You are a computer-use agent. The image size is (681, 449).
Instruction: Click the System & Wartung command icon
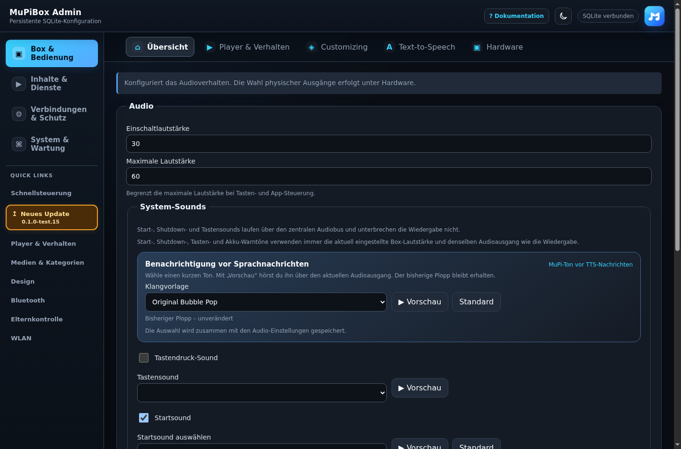[19, 145]
